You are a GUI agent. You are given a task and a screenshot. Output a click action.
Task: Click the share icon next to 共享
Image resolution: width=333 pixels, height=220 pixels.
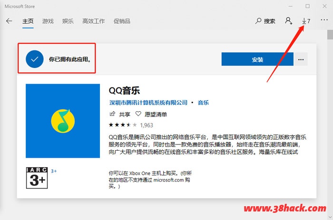112,114
